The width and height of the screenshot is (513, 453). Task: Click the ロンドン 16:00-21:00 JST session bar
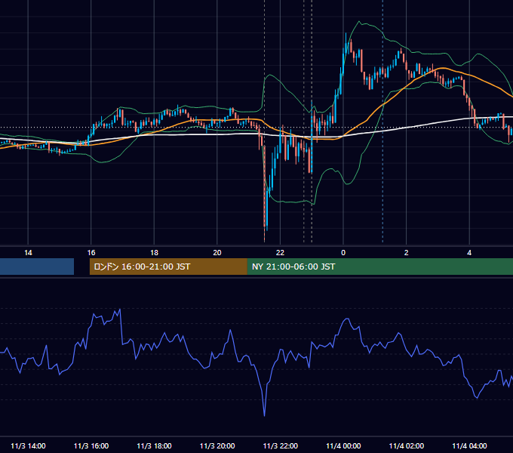[x=168, y=267]
